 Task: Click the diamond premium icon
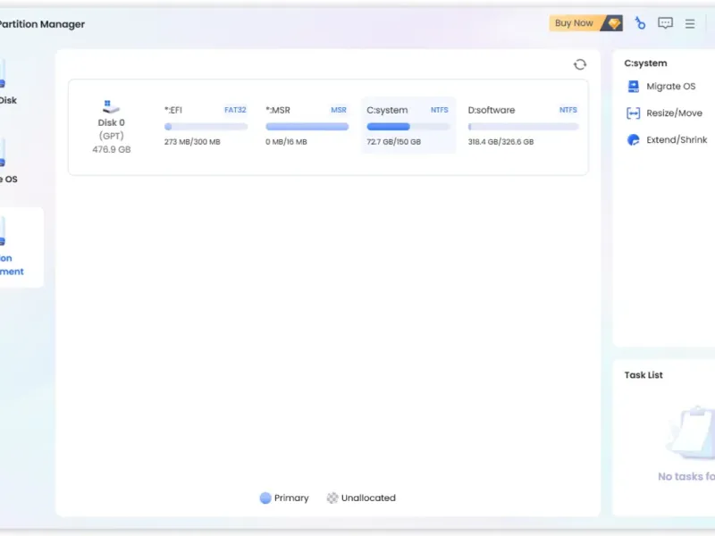pyautogui.click(x=614, y=23)
